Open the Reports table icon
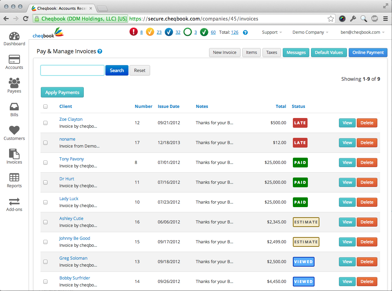The width and height of the screenshot is (392, 291). tap(14, 177)
